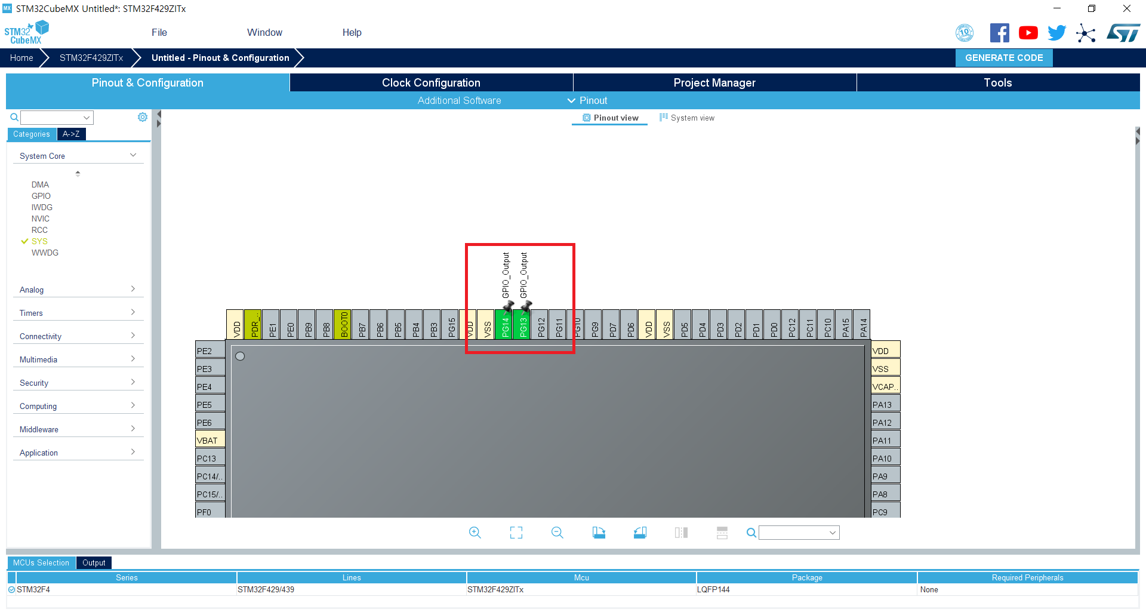Select NVIC in System Core list
Image resolution: width=1146 pixels, height=615 pixels.
(41, 219)
